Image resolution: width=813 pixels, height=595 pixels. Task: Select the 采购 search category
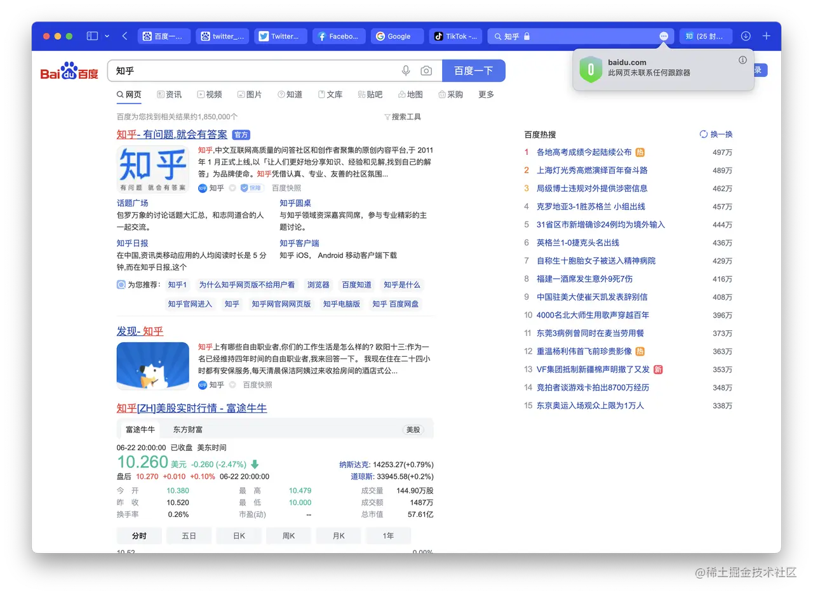[x=451, y=95]
